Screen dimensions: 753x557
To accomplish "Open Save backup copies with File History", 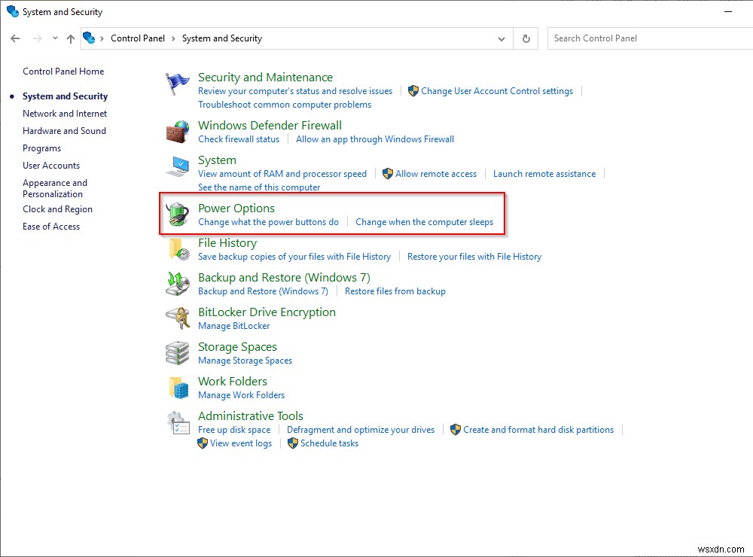I will [294, 257].
